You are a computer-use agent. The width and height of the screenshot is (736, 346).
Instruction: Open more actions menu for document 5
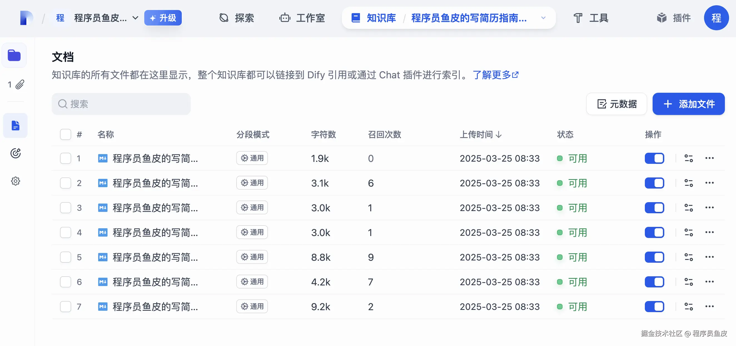click(709, 257)
